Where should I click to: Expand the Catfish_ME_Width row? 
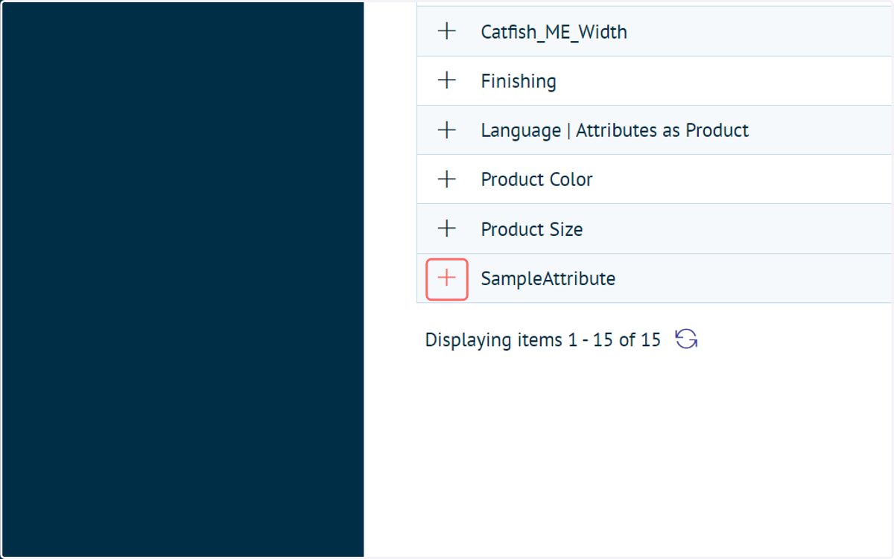coord(446,31)
